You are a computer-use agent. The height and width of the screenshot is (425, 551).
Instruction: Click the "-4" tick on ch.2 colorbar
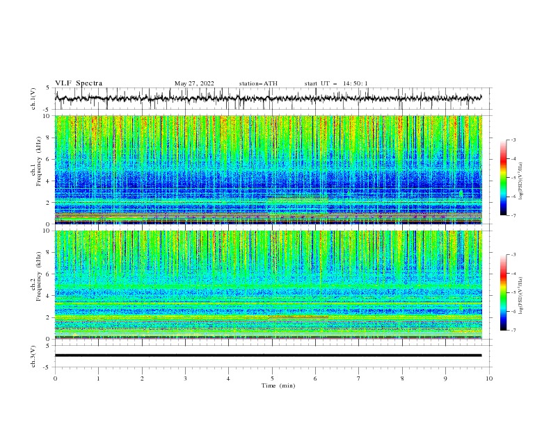(513, 274)
